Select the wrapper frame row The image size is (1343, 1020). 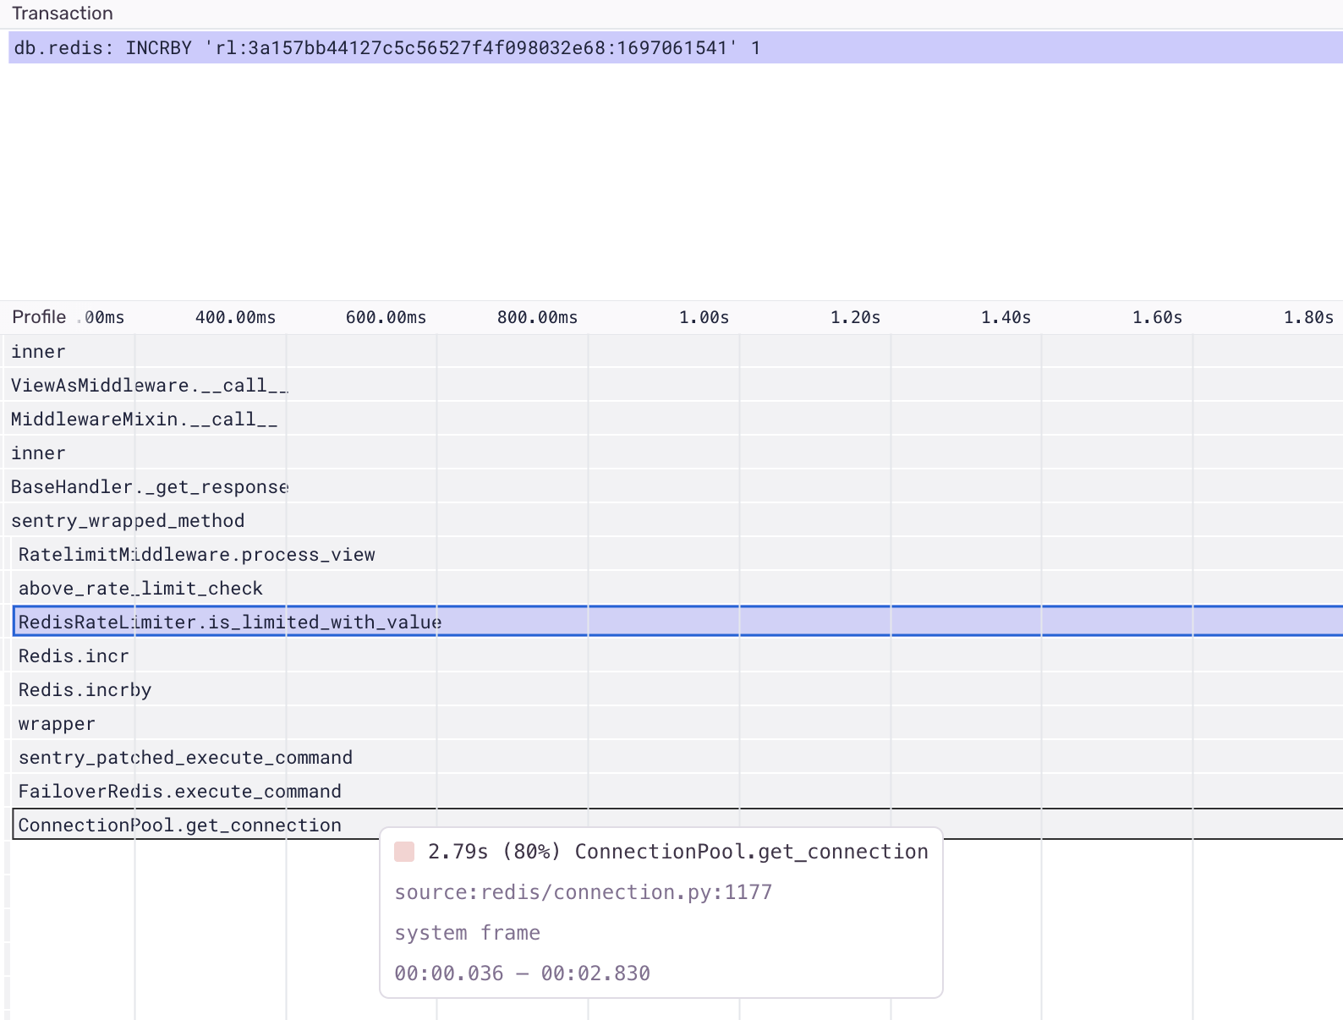[57, 724]
